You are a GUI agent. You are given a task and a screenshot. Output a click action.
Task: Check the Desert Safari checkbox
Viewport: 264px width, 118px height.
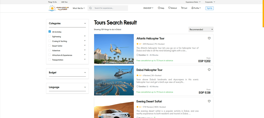tap(50, 46)
